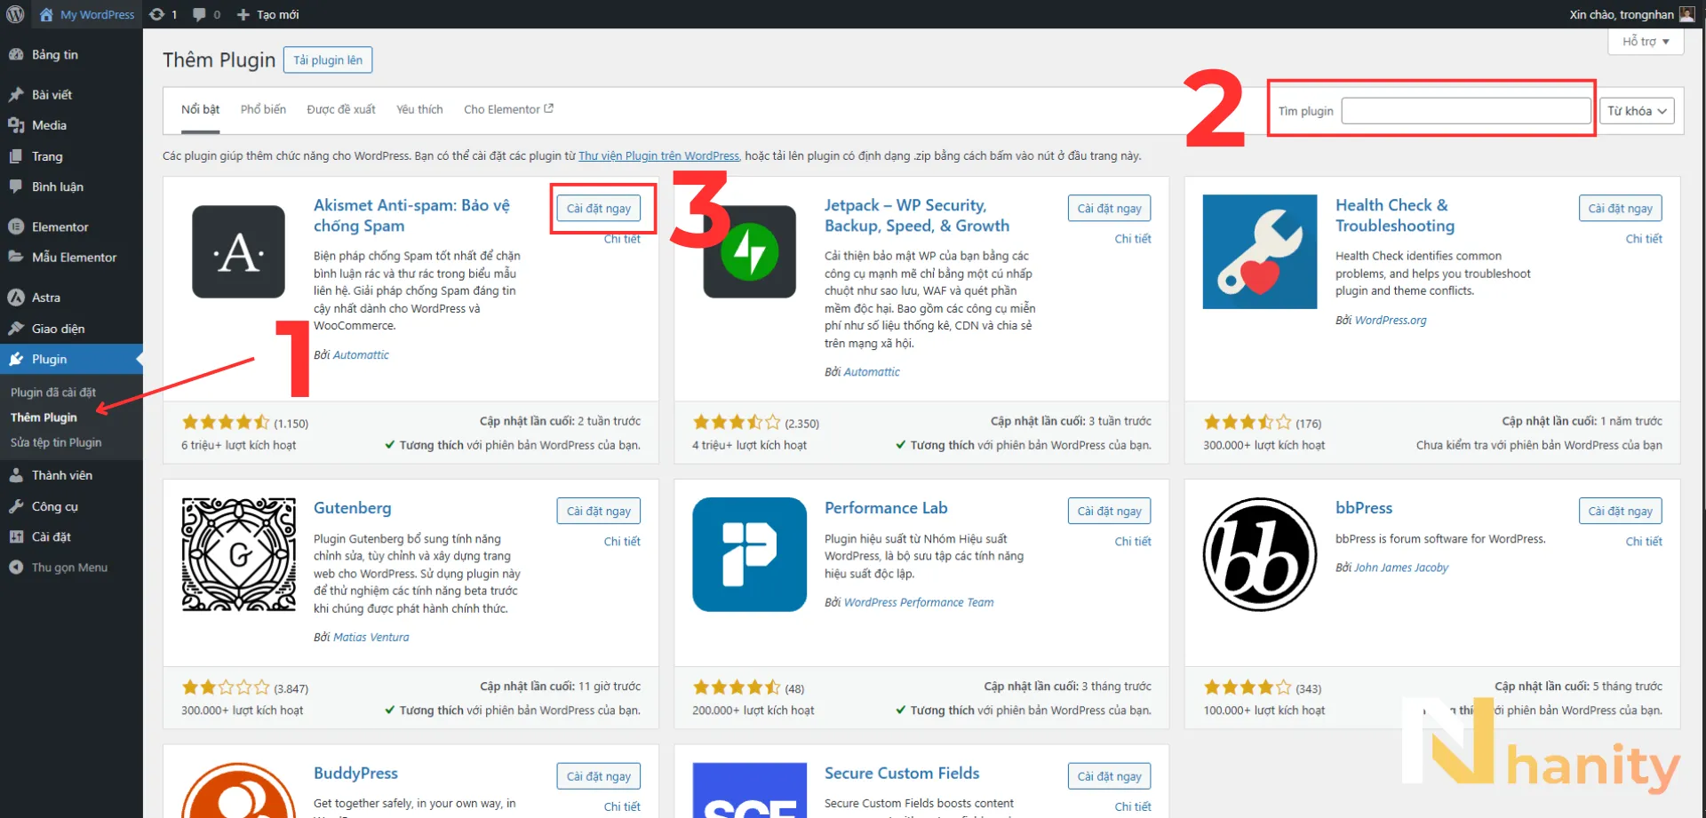Click the Mẫu Elementor folder icon
Image resolution: width=1706 pixels, height=818 pixels.
16,257
